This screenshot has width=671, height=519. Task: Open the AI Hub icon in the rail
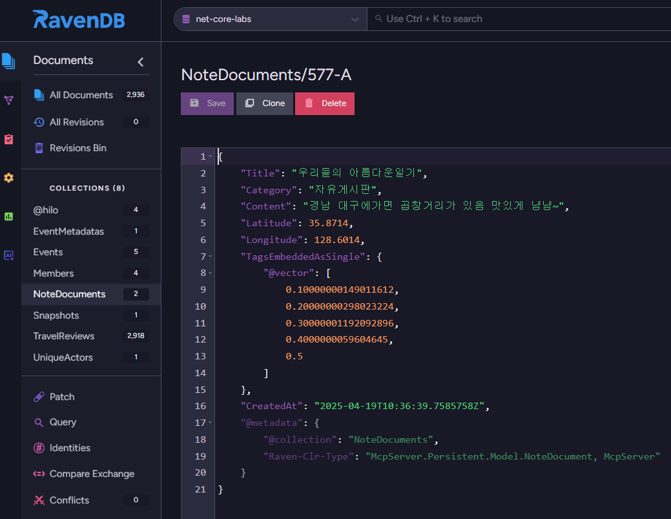click(8, 255)
